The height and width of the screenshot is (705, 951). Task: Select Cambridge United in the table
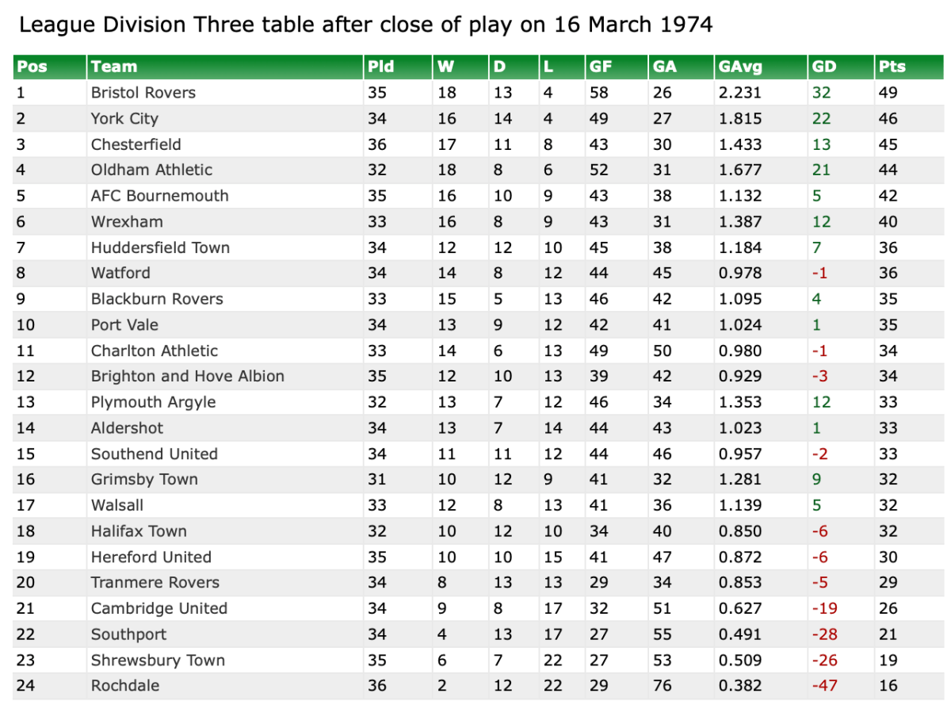click(x=159, y=608)
